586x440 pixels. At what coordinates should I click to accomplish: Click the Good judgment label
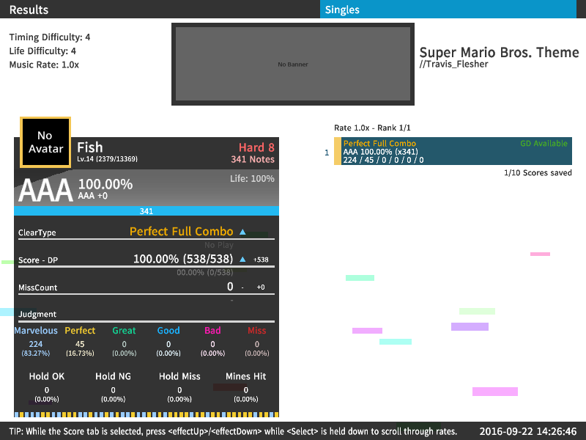(168, 331)
